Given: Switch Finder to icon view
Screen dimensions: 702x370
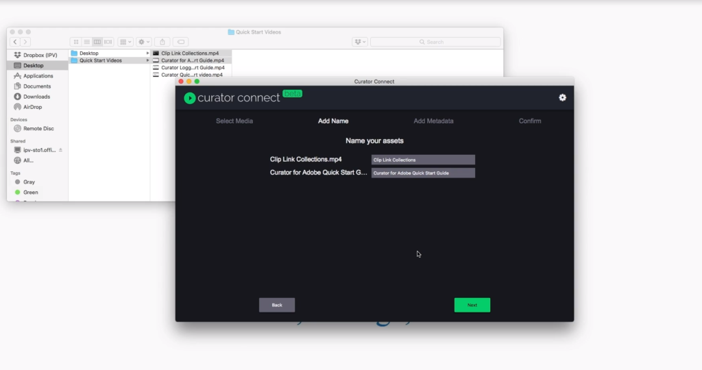Looking at the screenshot, I should pyautogui.click(x=75, y=42).
